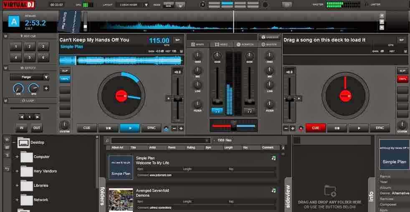The image size is (410, 212).
Task: Click the right deck key lock icon
Action: pyautogui.click(x=405, y=51)
